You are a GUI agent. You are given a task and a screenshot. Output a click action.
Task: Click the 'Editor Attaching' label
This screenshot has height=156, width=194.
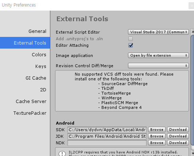pyautogui.click(x=72, y=45)
